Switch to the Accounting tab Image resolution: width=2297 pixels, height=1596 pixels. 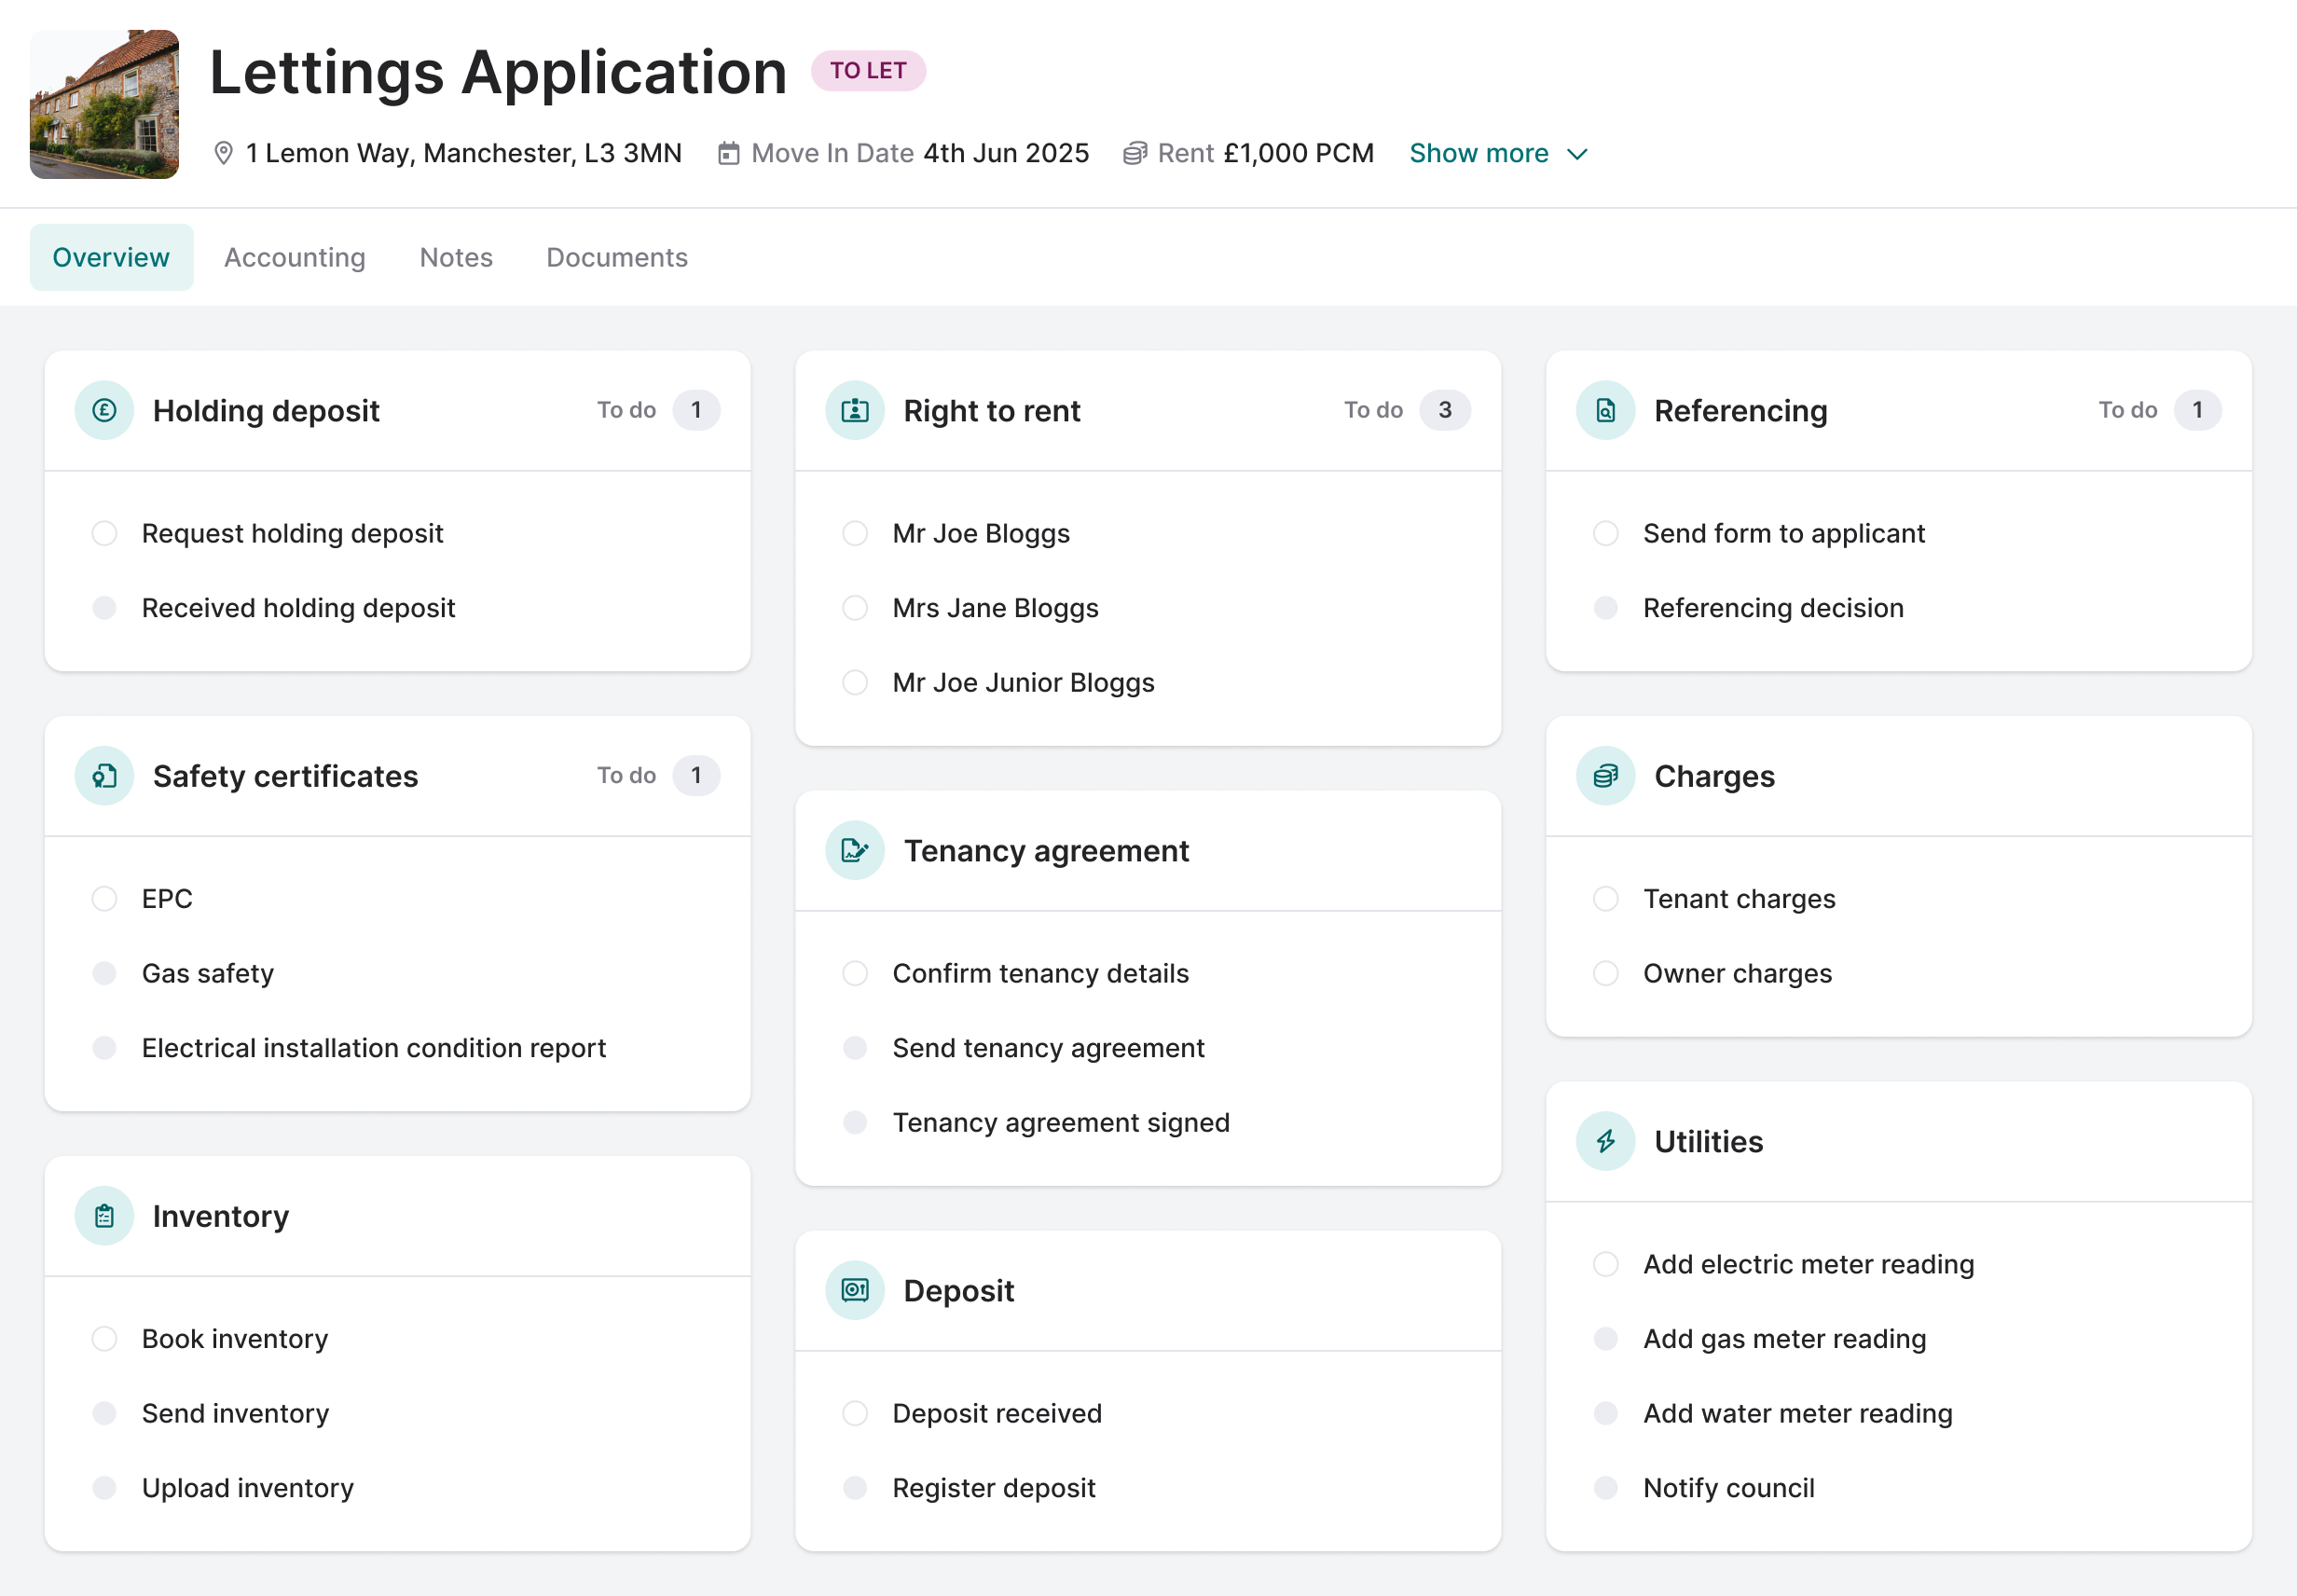(294, 257)
